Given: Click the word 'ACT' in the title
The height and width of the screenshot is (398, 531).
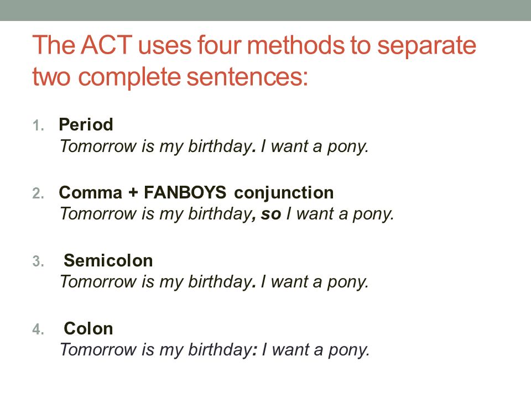Looking at the screenshot, I should [106, 45].
